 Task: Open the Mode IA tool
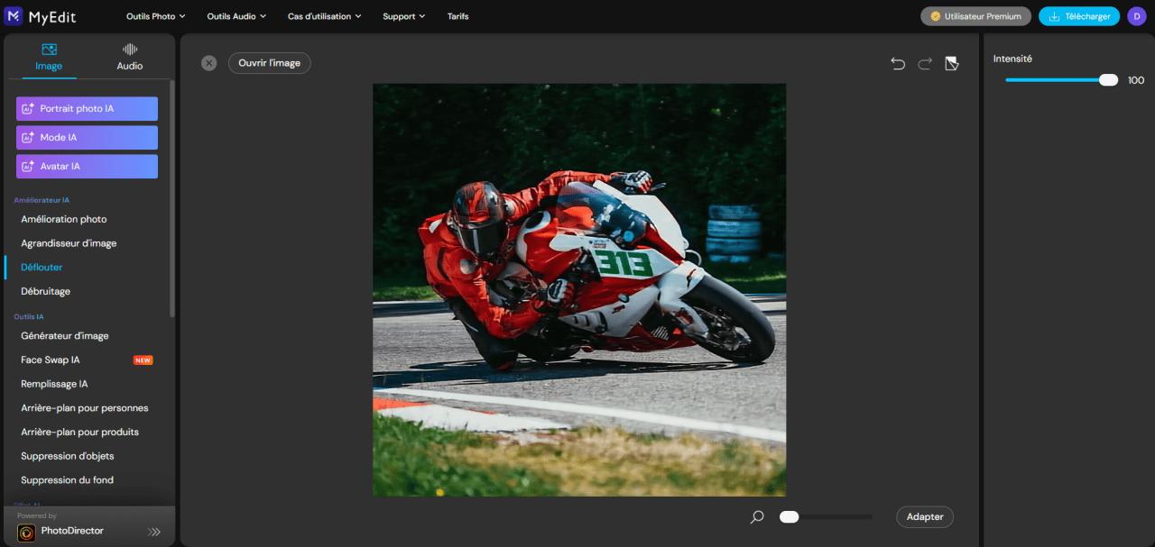pyautogui.click(x=87, y=137)
